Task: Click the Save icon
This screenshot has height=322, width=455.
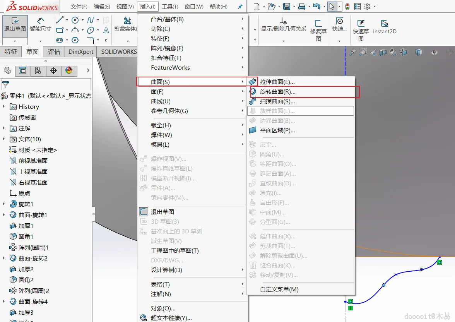Action: (x=287, y=7)
